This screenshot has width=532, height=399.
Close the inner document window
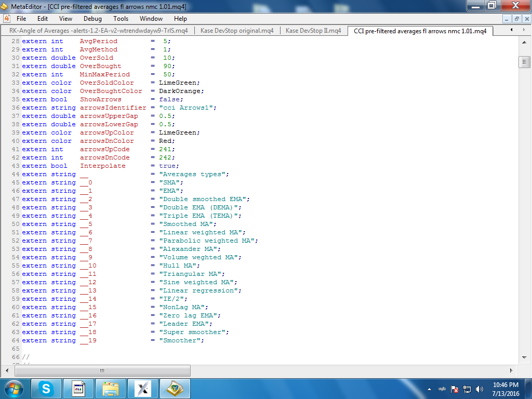coord(527,19)
